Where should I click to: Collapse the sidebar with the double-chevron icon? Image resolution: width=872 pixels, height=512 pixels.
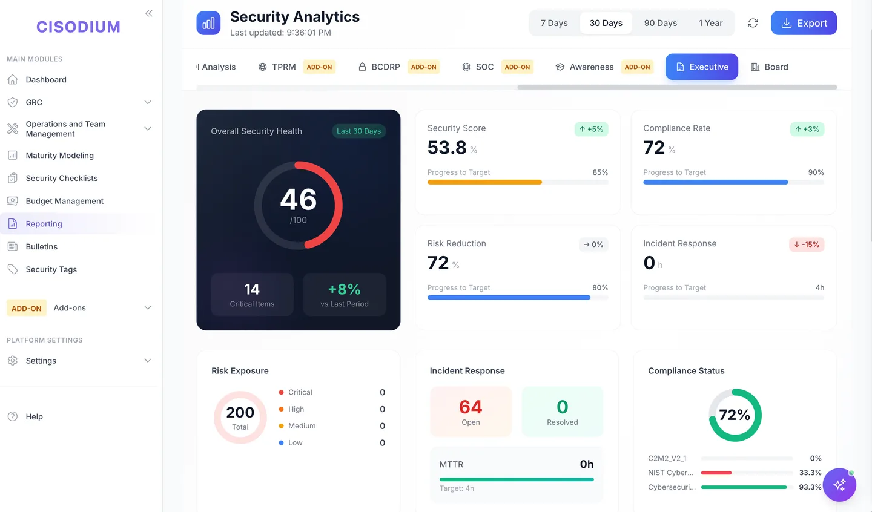click(x=149, y=13)
